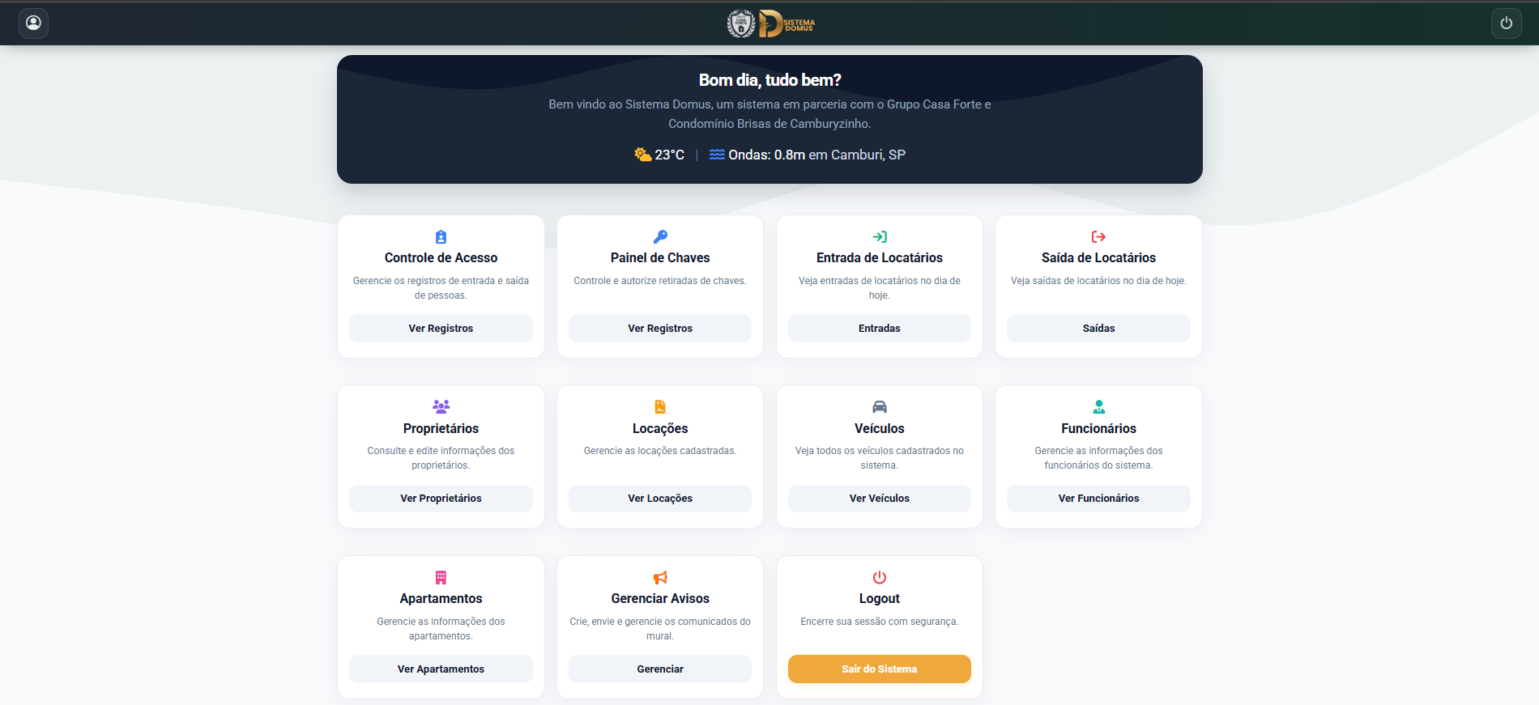Click the Saída de Locatários exit icon
1539x705 pixels.
point(1098,237)
